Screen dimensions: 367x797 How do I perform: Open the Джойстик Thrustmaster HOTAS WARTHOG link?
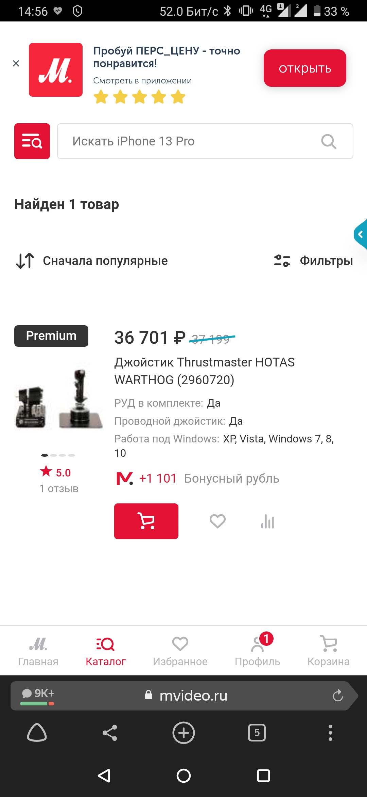pyautogui.click(x=205, y=371)
